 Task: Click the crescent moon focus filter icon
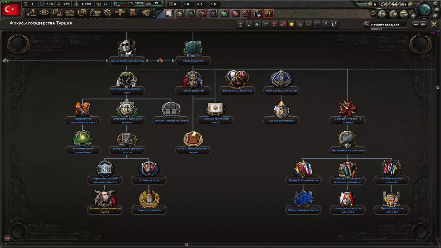[334, 24]
